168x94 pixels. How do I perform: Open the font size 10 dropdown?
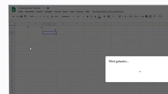(80, 16)
